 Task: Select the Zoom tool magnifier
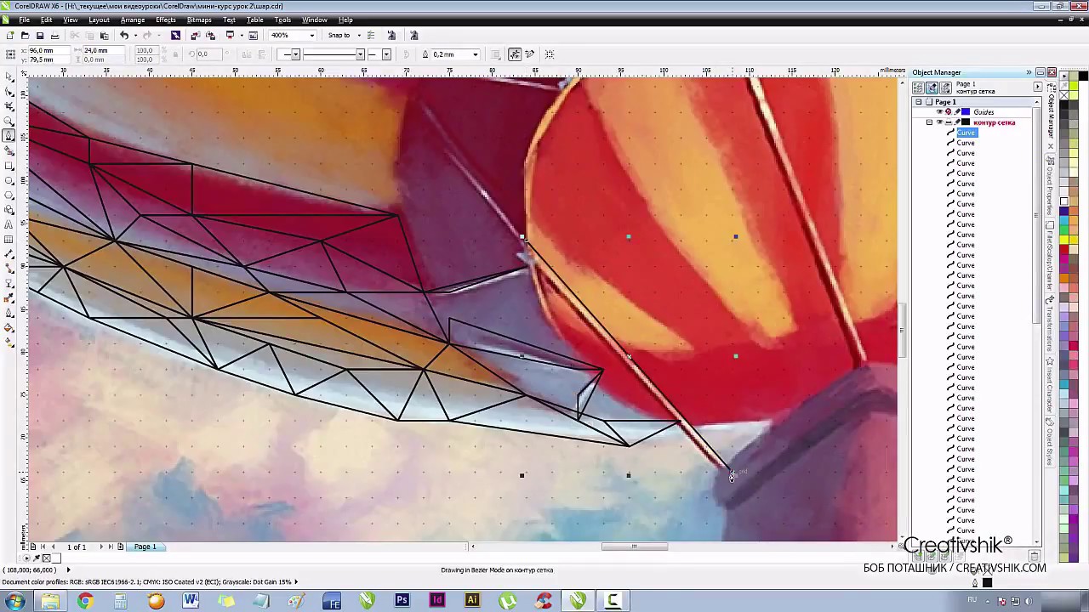[x=9, y=122]
